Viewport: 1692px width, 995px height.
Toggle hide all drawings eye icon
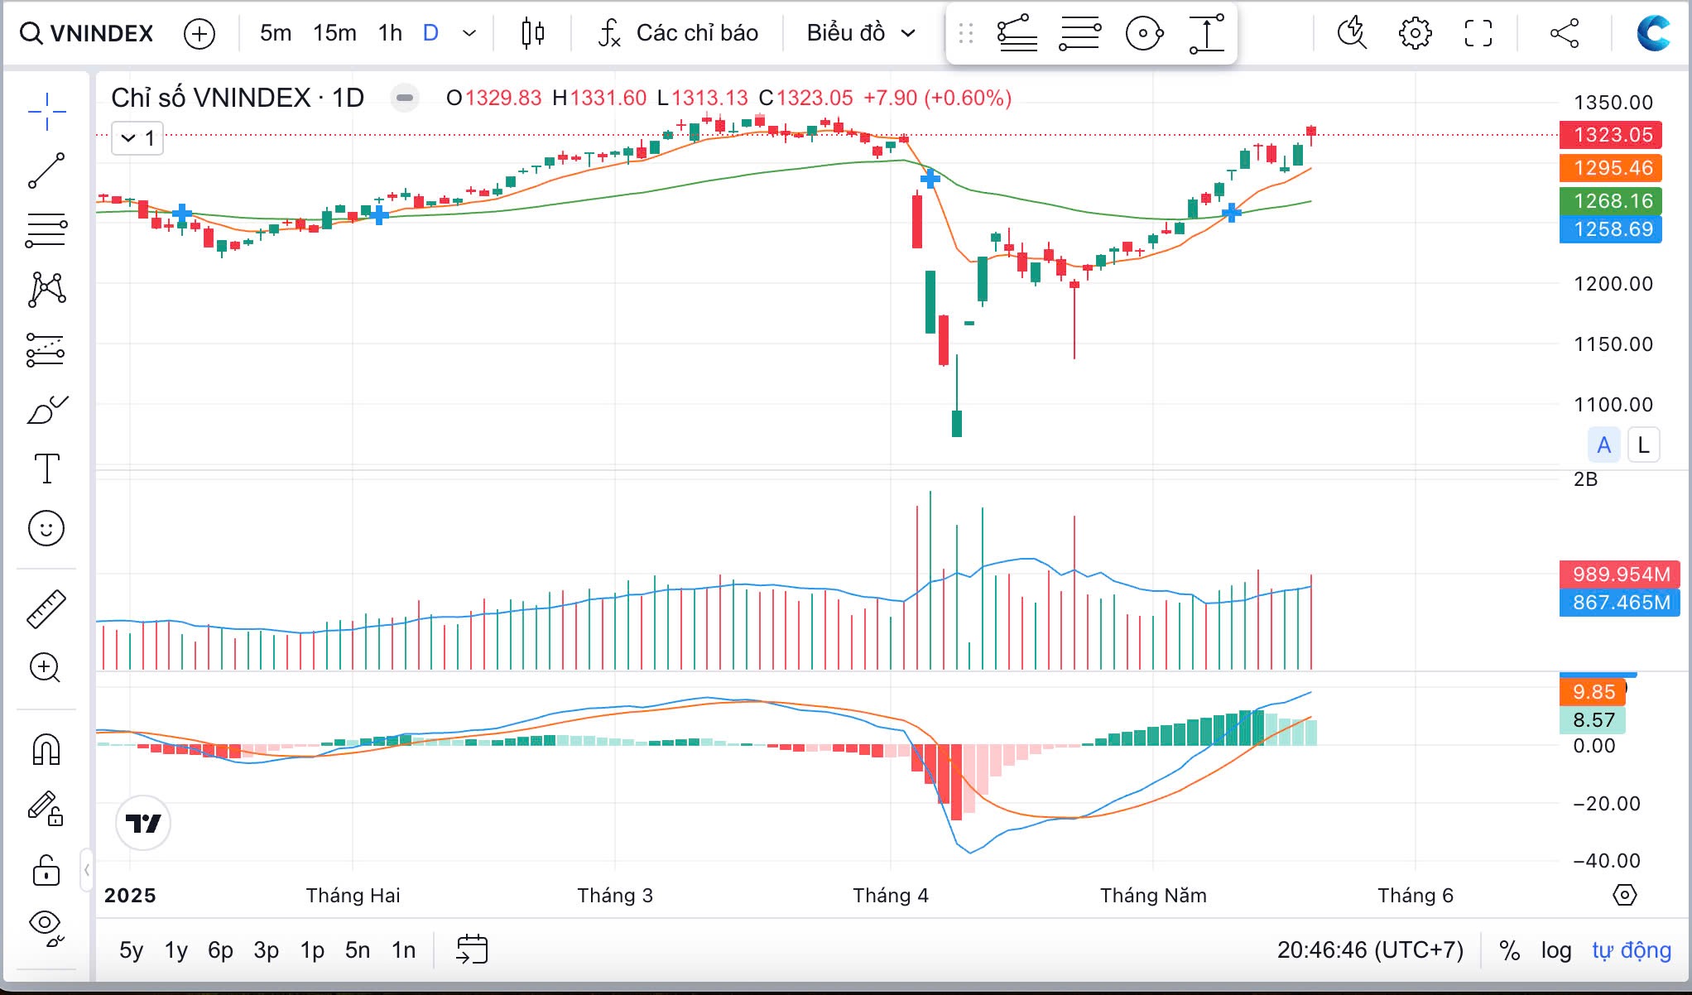click(46, 925)
